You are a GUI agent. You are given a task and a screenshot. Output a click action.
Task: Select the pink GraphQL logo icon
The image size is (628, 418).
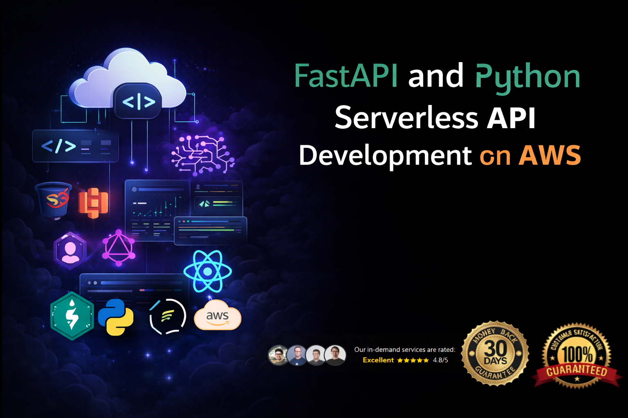(x=119, y=248)
